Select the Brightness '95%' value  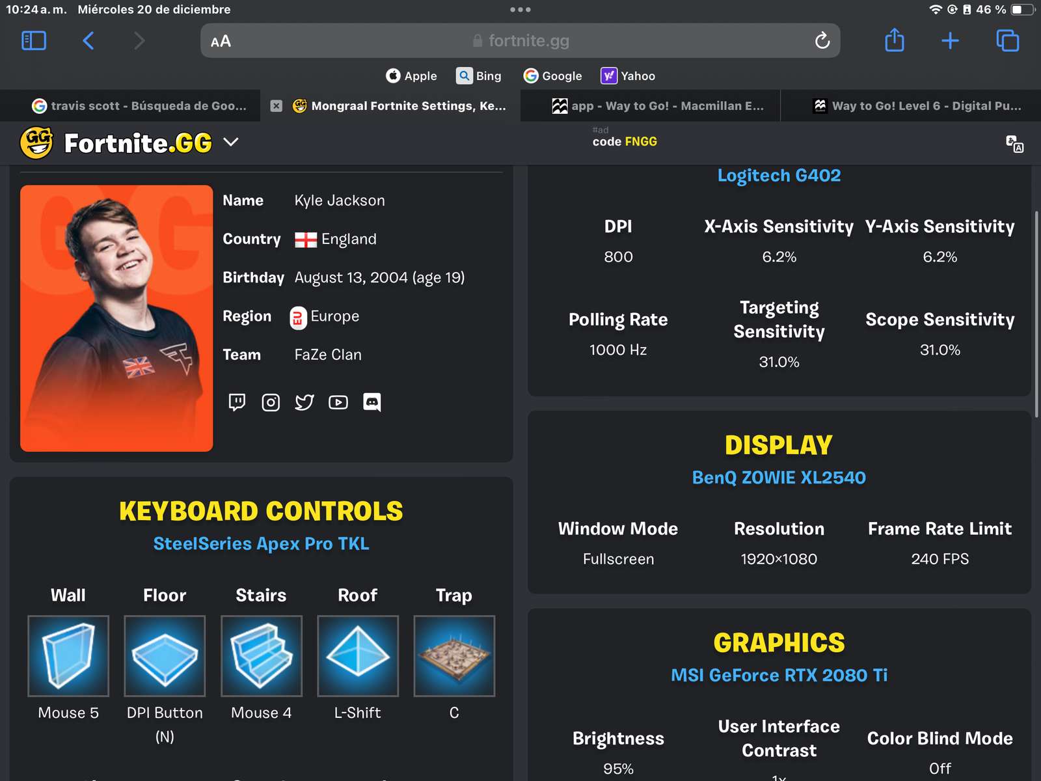coord(618,769)
